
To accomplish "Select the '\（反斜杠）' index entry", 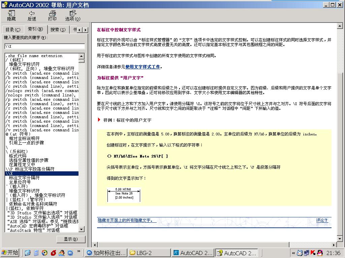I will (17, 152).
